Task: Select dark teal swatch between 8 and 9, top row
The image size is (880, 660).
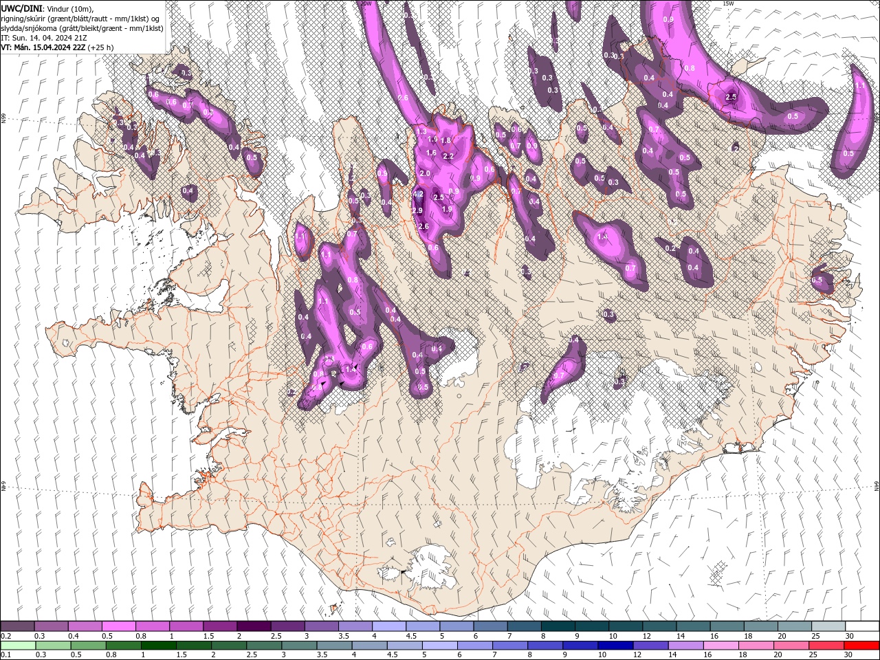Action: pyautogui.click(x=558, y=626)
